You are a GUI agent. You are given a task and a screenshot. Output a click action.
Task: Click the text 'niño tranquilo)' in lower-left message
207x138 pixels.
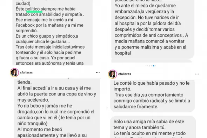coord(32,124)
